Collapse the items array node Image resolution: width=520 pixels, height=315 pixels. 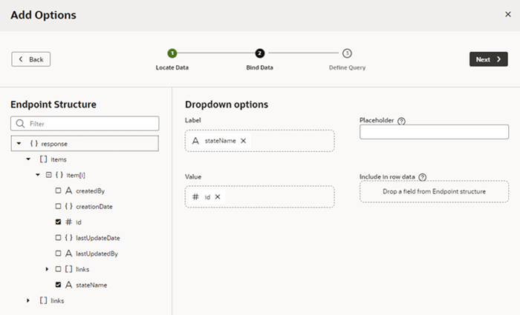point(28,159)
